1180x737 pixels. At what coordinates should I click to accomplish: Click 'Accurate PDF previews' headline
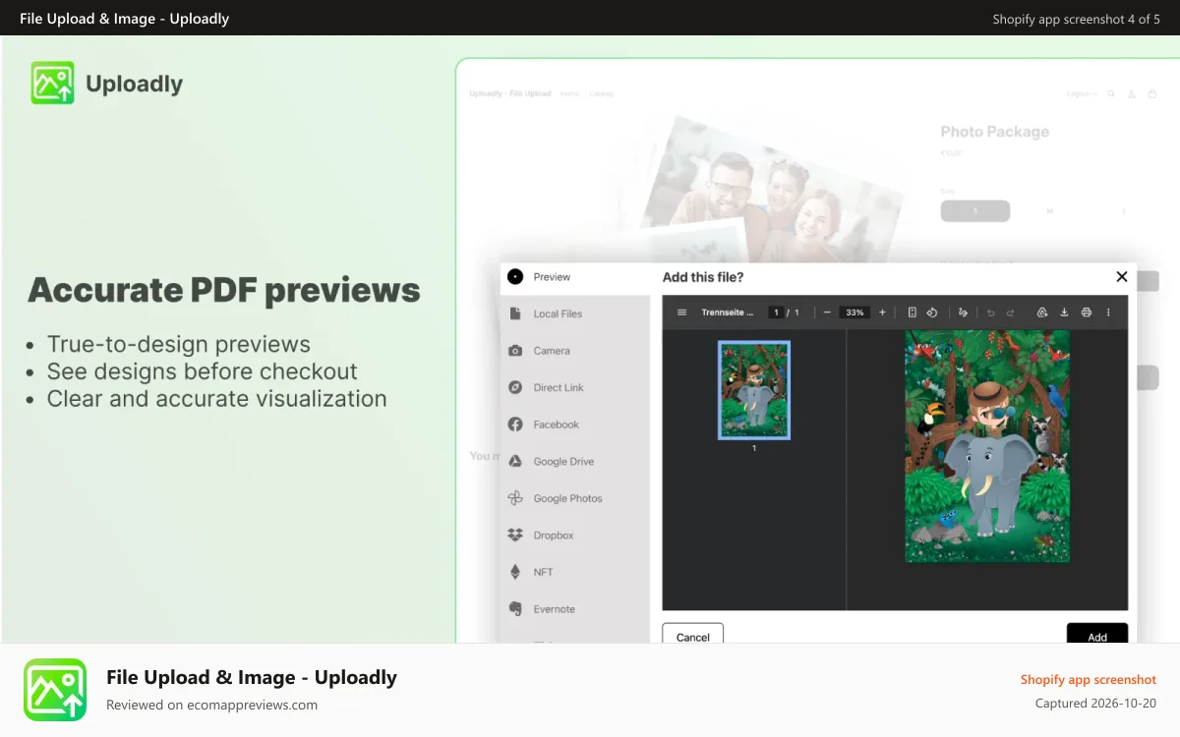(224, 290)
